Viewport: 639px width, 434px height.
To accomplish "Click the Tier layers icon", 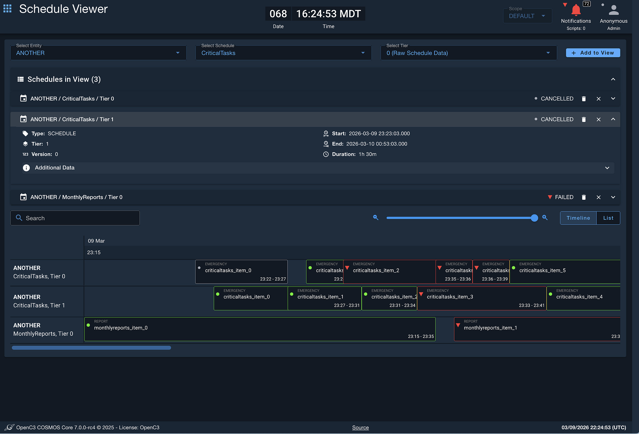I will pyautogui.click(x=25, y=144).
